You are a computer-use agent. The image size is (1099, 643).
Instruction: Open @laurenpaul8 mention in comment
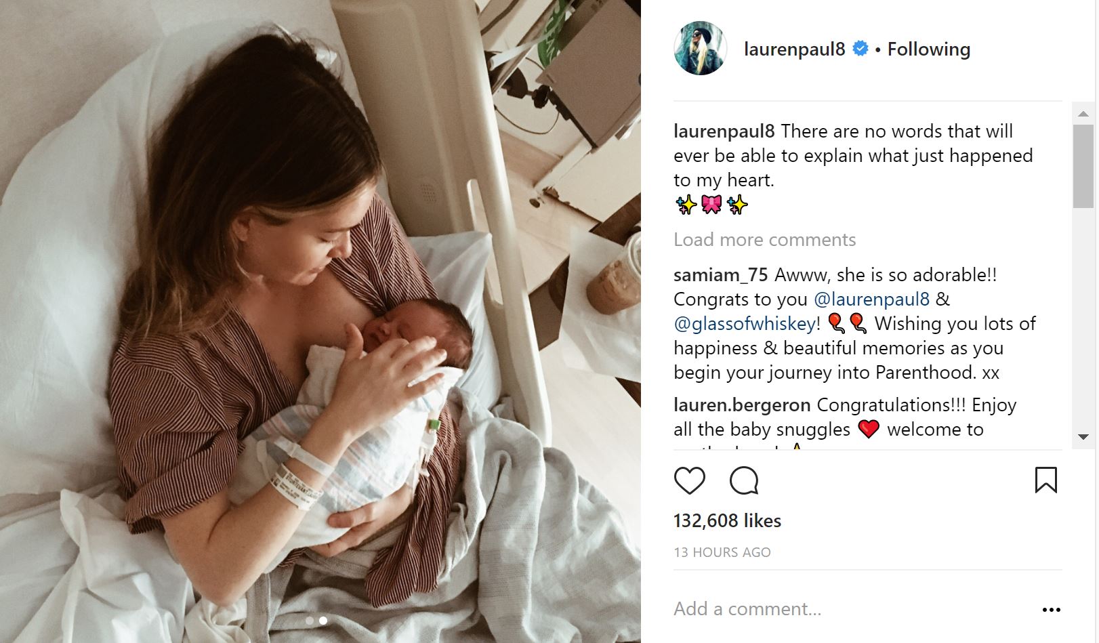click(871, 299)
